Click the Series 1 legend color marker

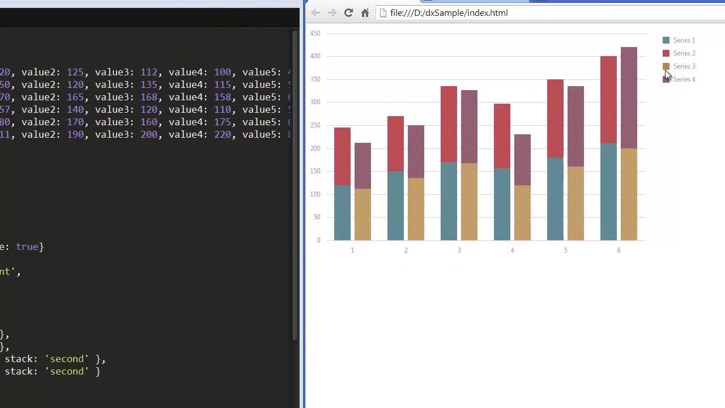click(666, 40)
